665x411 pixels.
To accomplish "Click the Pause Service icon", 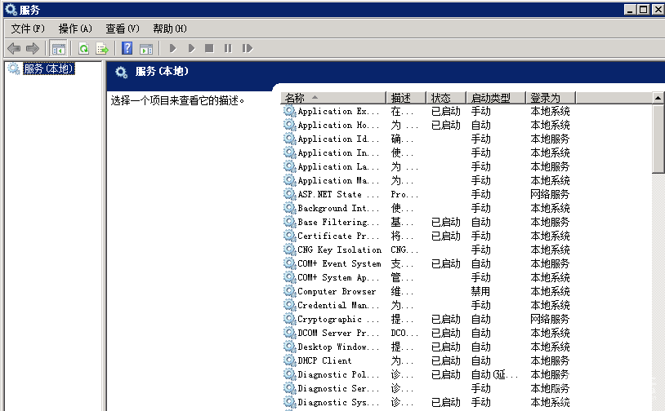I will (x=228, y=48).
